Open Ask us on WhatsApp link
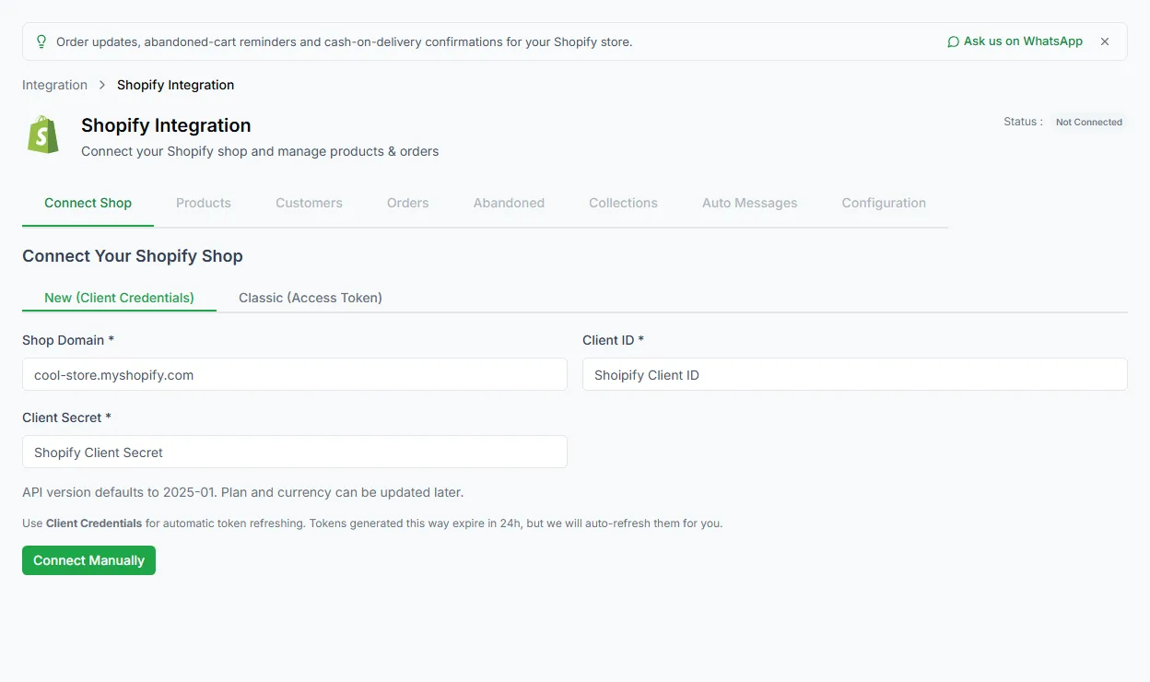The width and height of the screenshot is (1150, 682). tap(1015, 41)
